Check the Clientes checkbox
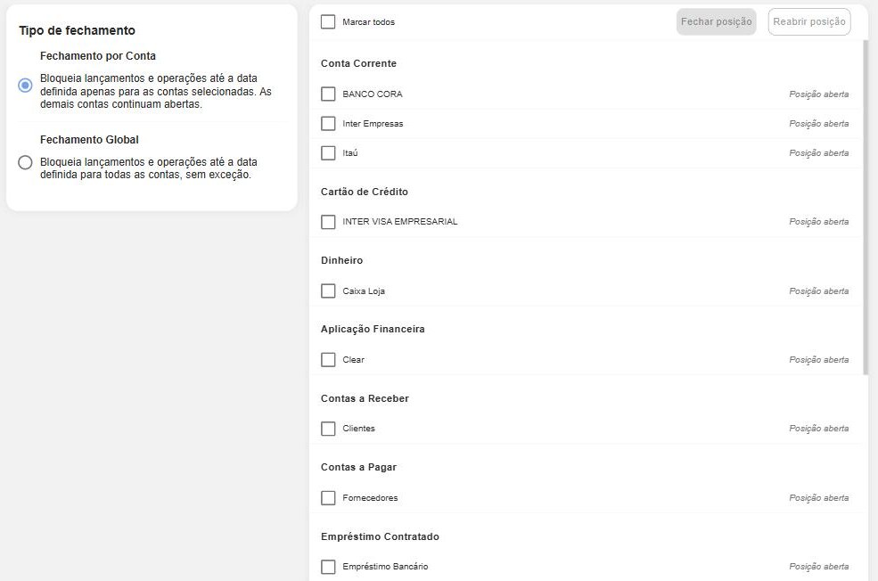Screen dimensions: 878x581 pyautogui.click(x=328, y=429)
